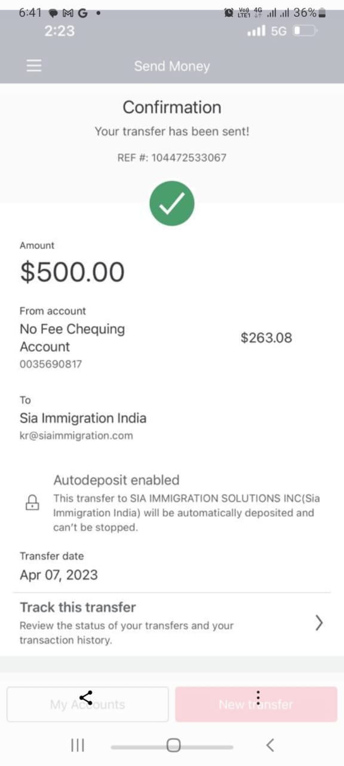The image size is (344, 766).
Task: Tap the Autodeposit lock icon
Action: (32, 503)
